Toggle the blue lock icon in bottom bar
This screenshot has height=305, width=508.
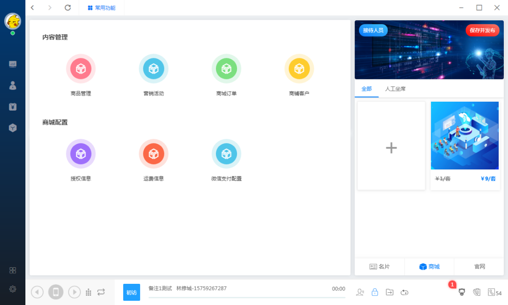point(375,292)
